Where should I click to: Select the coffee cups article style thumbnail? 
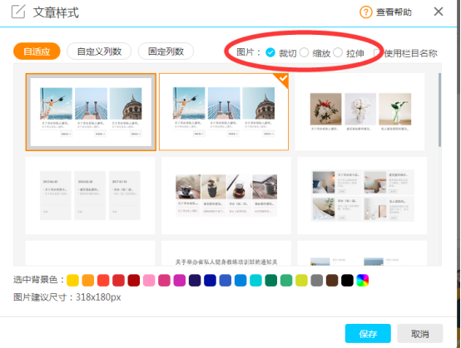tap(226, 195)
